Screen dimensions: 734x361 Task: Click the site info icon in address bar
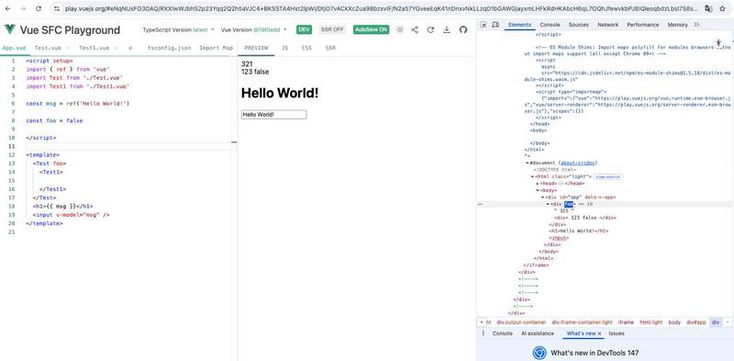pos(57,8)
